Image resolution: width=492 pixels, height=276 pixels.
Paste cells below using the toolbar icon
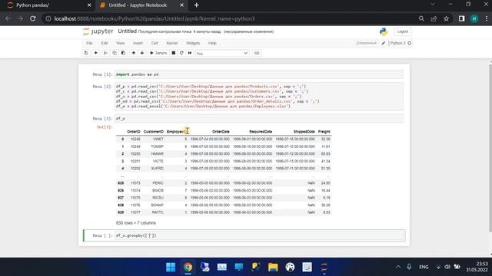click(123, 53)
